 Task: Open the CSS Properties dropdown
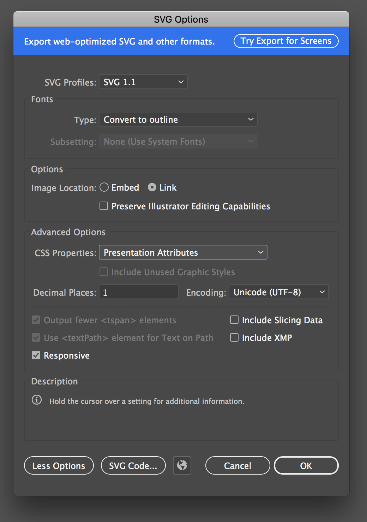(x=182, y=252)
